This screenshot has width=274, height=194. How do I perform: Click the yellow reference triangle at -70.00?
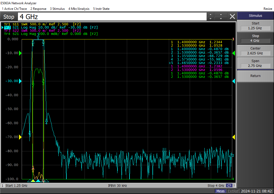(x=20, y=137)
